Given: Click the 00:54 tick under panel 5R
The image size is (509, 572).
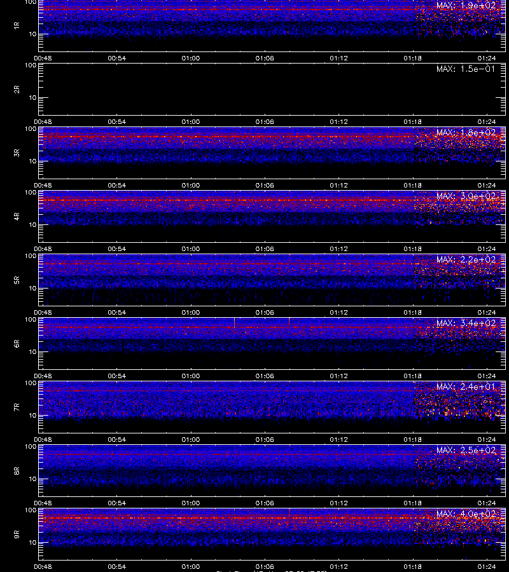Looking at the screenshot, I should [x=117, y=312].
